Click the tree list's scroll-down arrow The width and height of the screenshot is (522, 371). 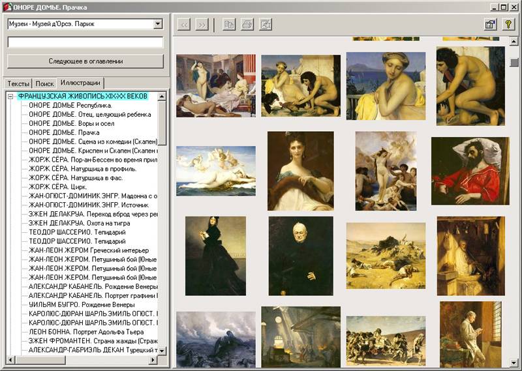(162, 351)
